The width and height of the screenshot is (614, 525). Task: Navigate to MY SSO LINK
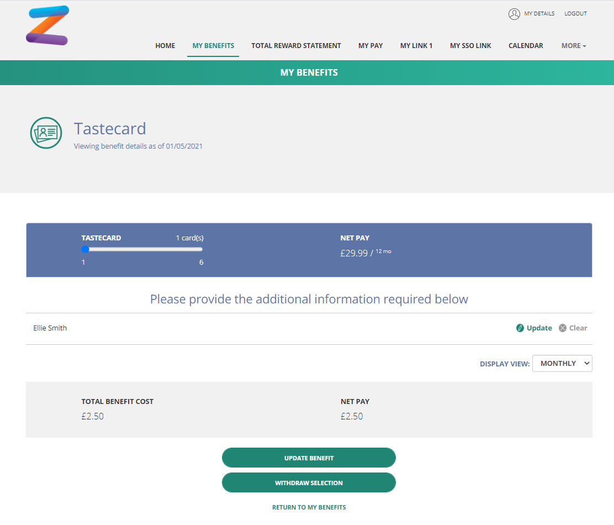coord(470,46)
